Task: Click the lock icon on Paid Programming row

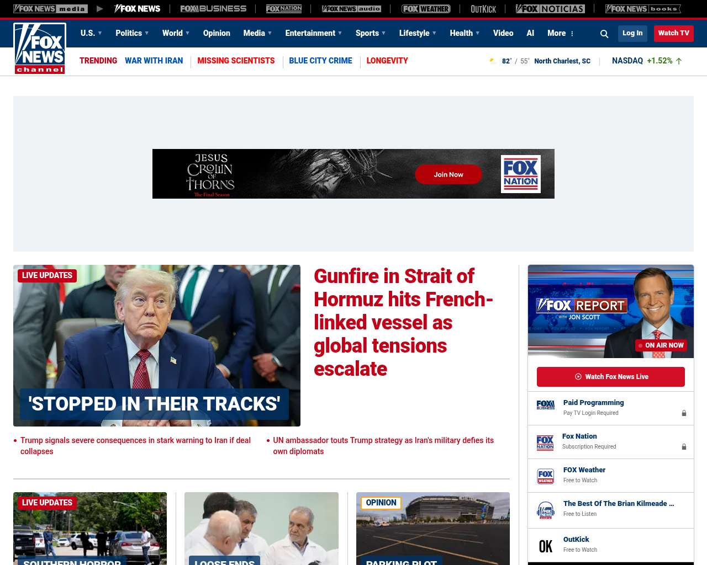Action: coord(684,413)
